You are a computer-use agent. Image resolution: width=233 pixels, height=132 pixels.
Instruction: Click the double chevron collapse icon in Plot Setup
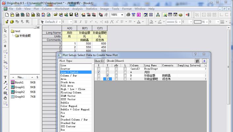point(204,61)
